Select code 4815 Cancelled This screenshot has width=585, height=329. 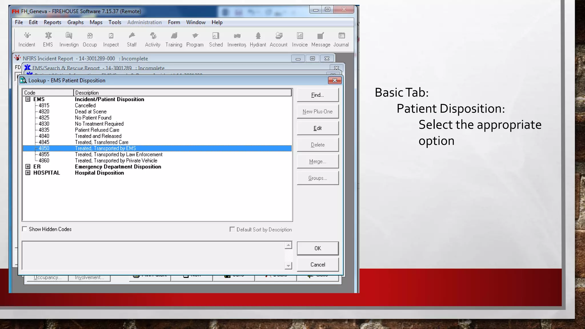click(157, 105)
